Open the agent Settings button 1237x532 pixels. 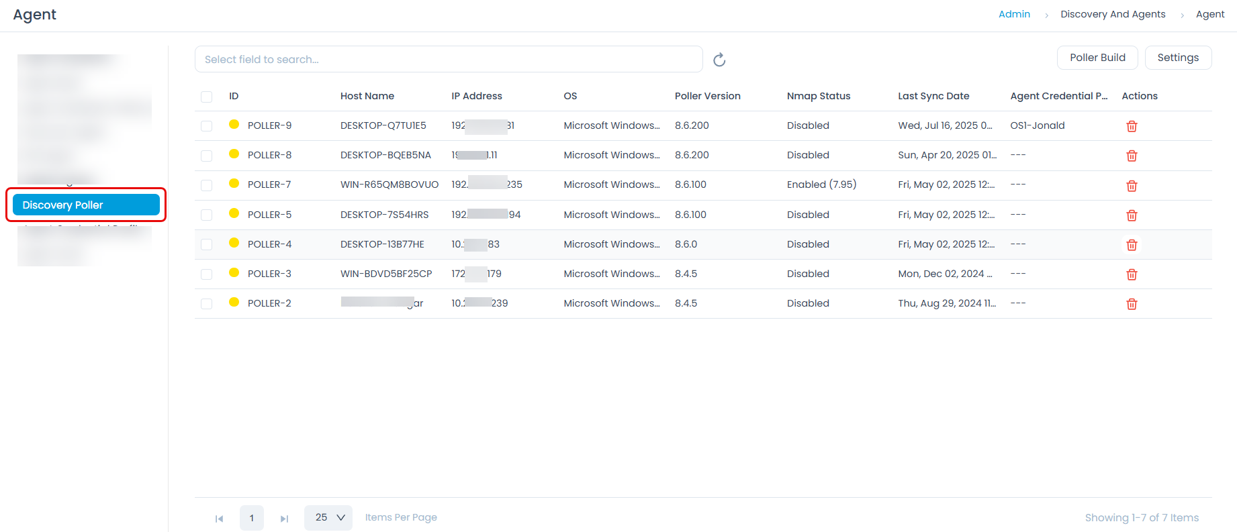(x=1178, y=58)
